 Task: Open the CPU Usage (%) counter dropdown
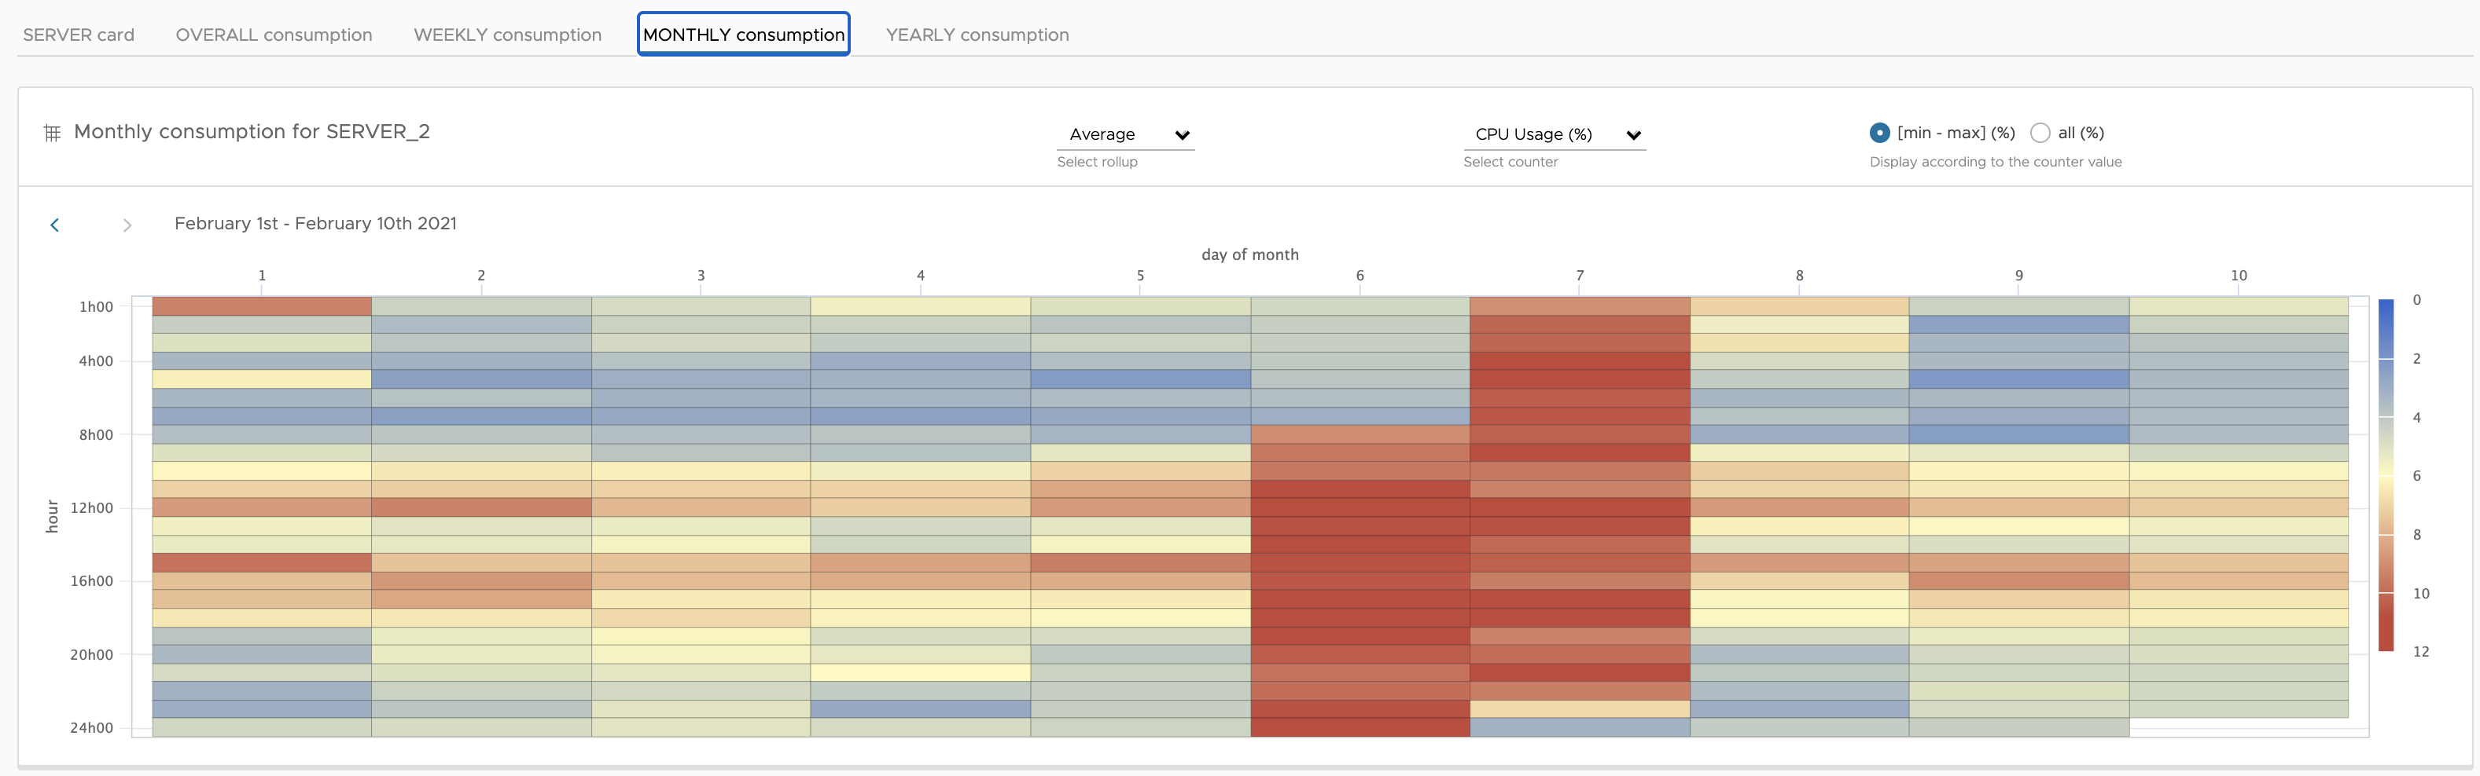click(1554, 134)
